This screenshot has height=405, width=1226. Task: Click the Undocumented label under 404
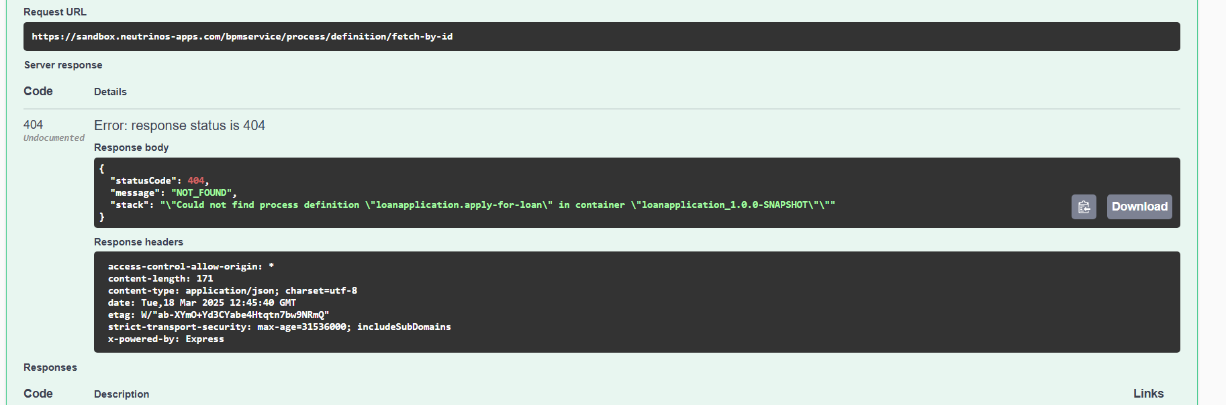pos(54,138)
